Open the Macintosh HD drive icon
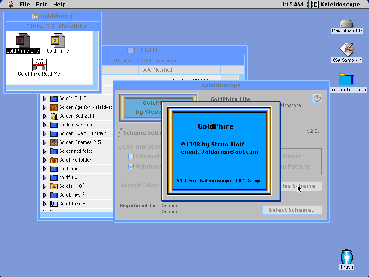The height and width of the screenshot is (277, 369). [x=346, y=24]
